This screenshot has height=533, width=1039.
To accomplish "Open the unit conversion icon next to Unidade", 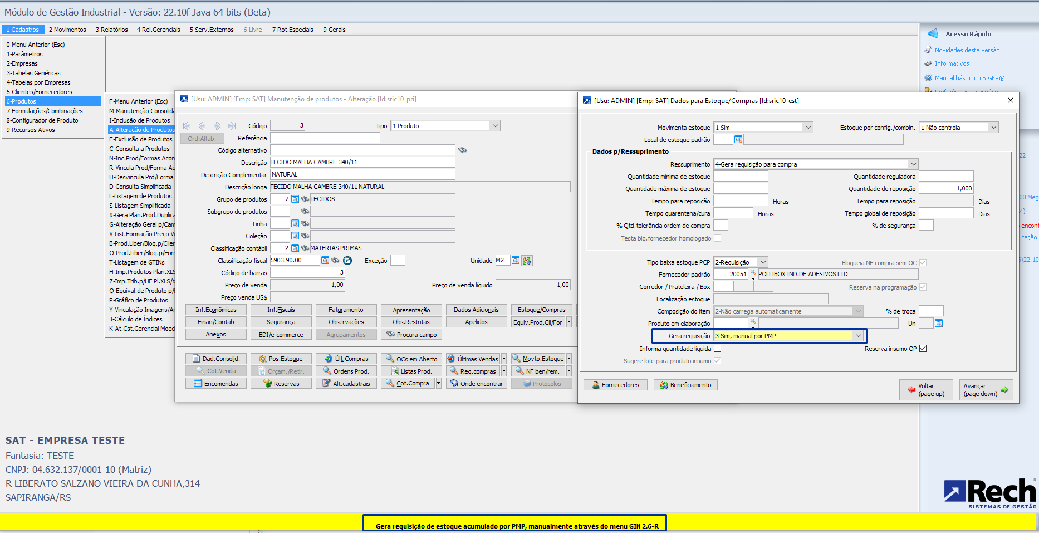I will [527, 261].
